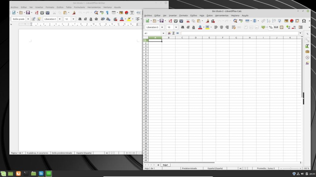Click Estilo predeterminado in Writer status bar
Screen dimensions: 316x177
point(62,153)
